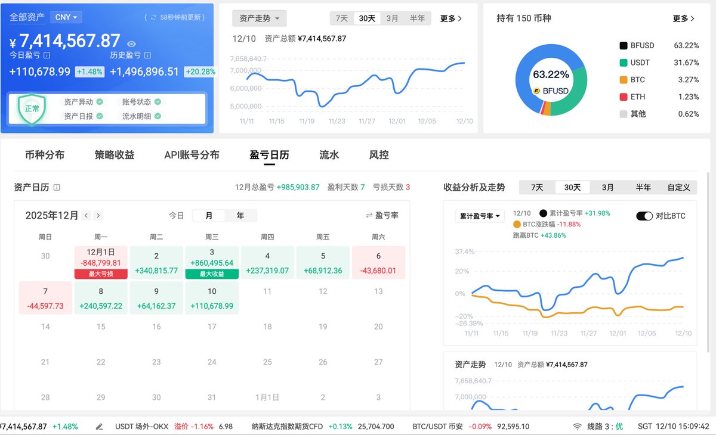716x435 pixels.
Task: Switch 盈亏率 swap icon in calendar
Action: [369, 216]
